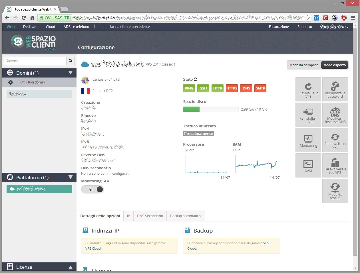Click the DNS status badge
360x273 pixels.
[246, 88]
